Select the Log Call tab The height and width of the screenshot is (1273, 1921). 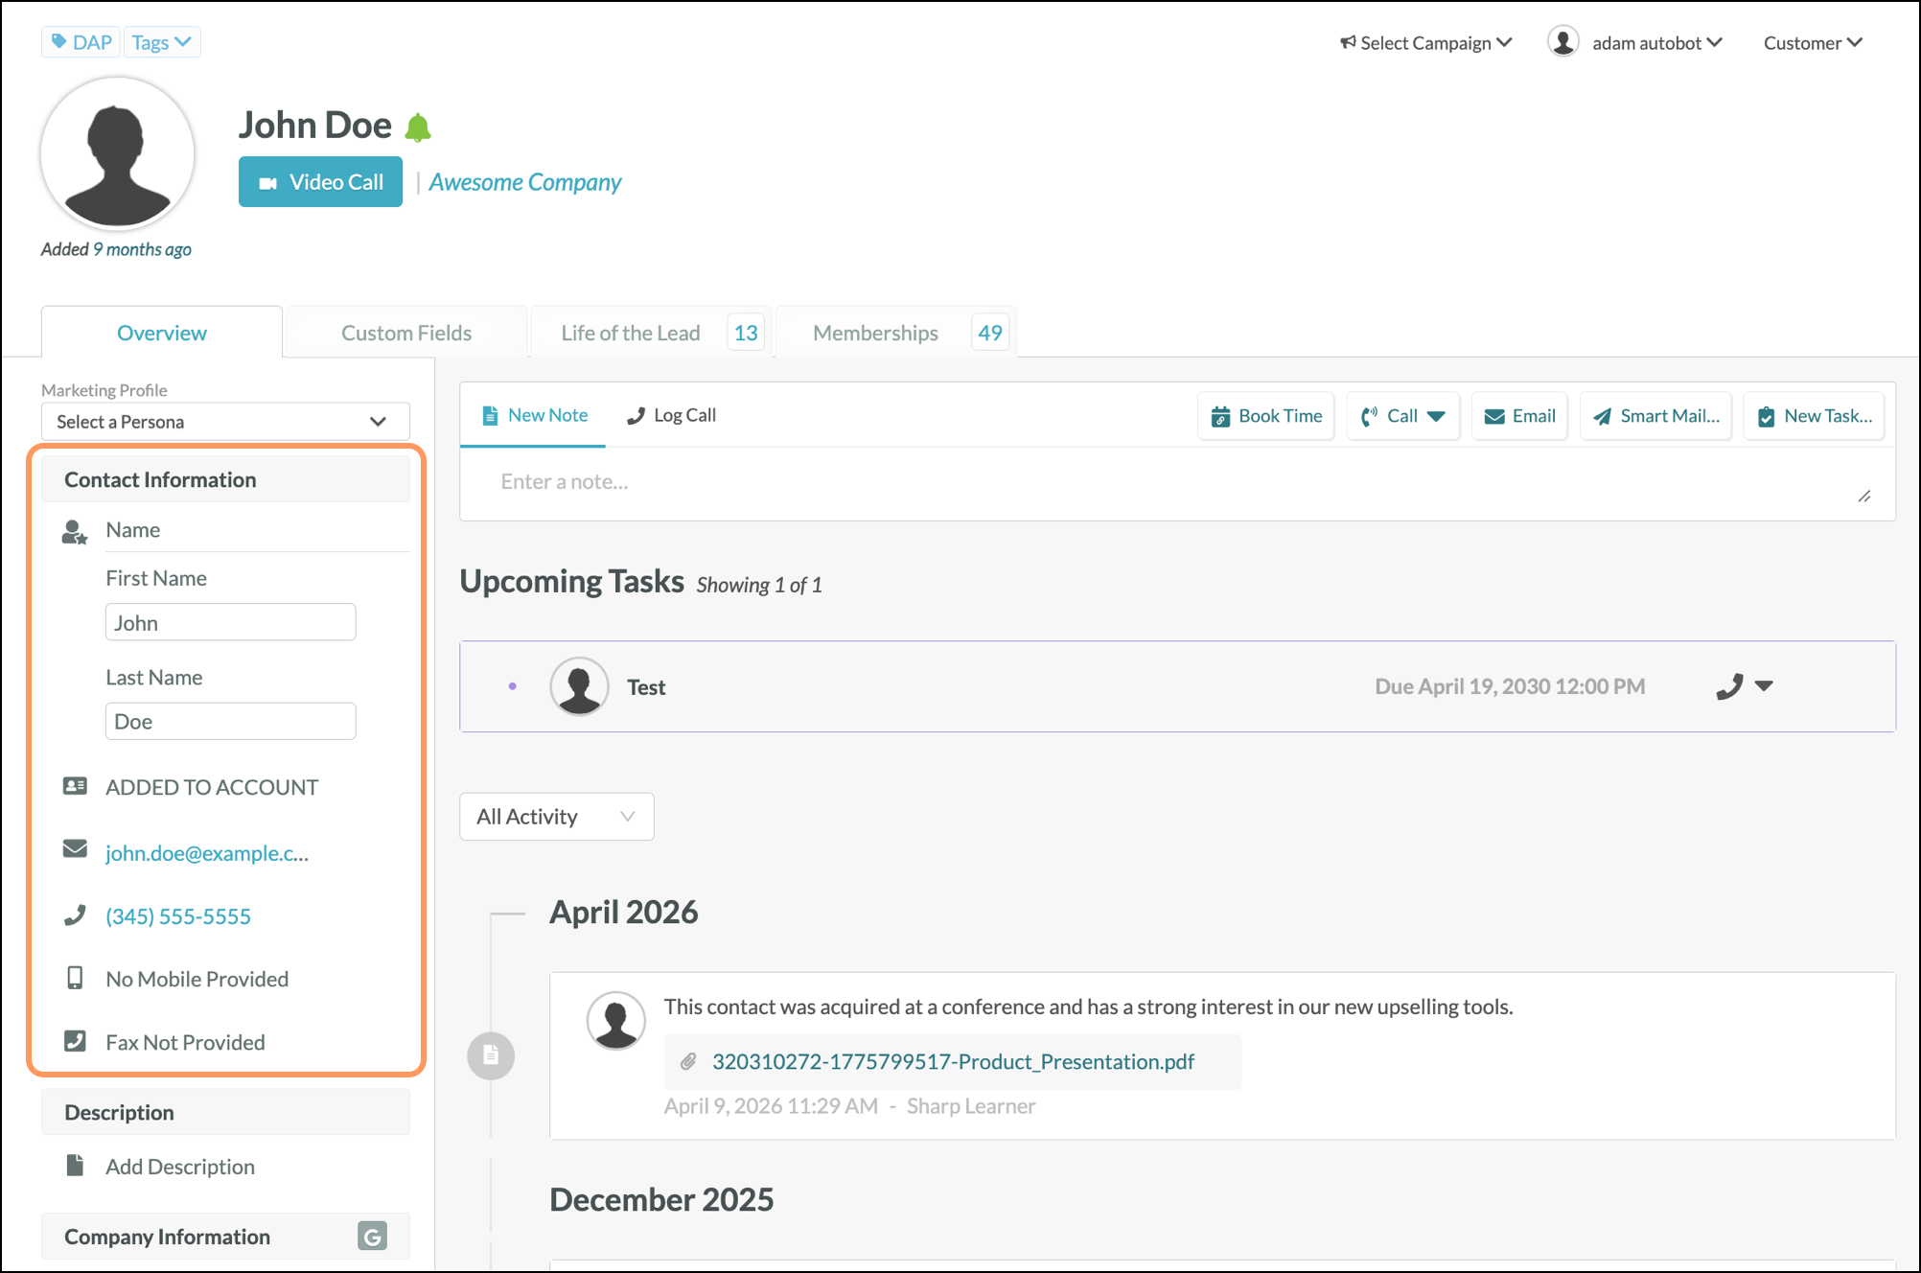point(671,415)
